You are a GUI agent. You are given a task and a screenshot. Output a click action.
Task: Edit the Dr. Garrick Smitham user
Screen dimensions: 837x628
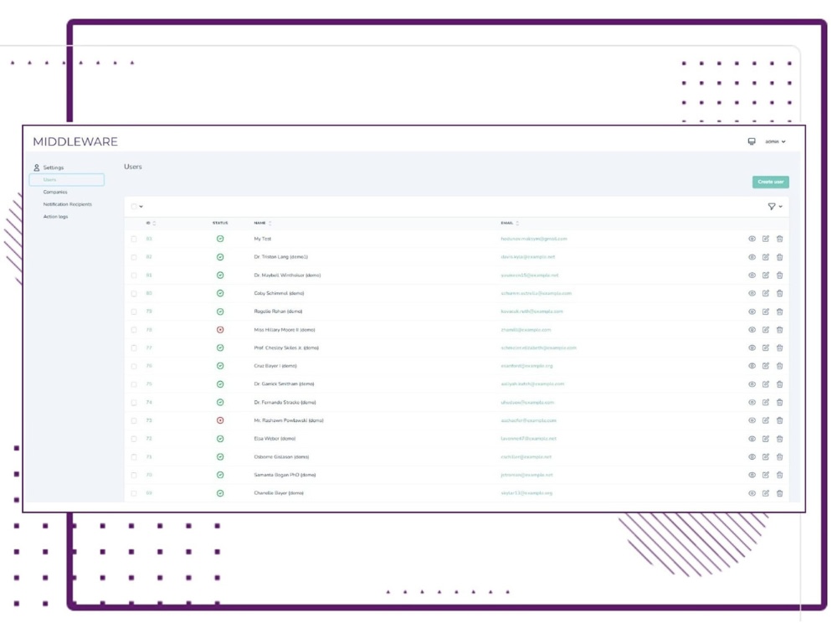(x=766, y=384)
